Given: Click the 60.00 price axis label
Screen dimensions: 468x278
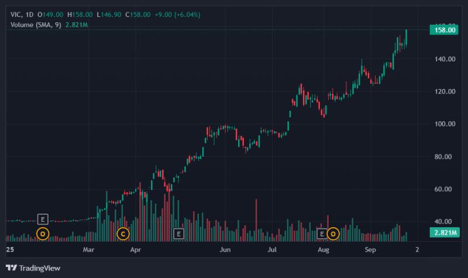Looking at the screenshot, I should pyautogui.click(x=443, y=189).
